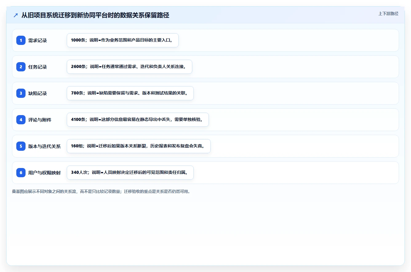
Task: Click the 缺陷记录 label
Action: coord(38,93)
